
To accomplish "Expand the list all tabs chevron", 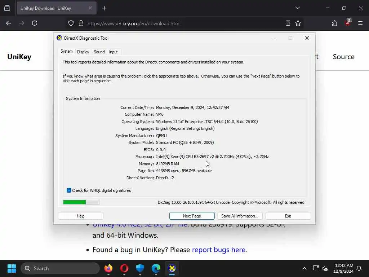I will click(x=297, y=8).
